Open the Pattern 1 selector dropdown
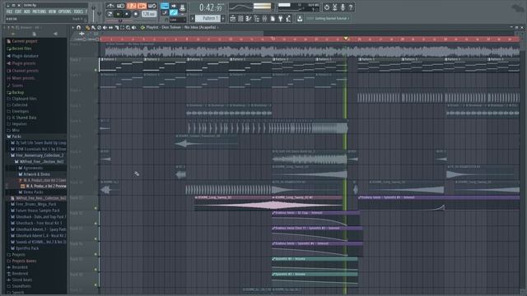The height and width of the screenshot is (296, 527). (x=208, y=18)
